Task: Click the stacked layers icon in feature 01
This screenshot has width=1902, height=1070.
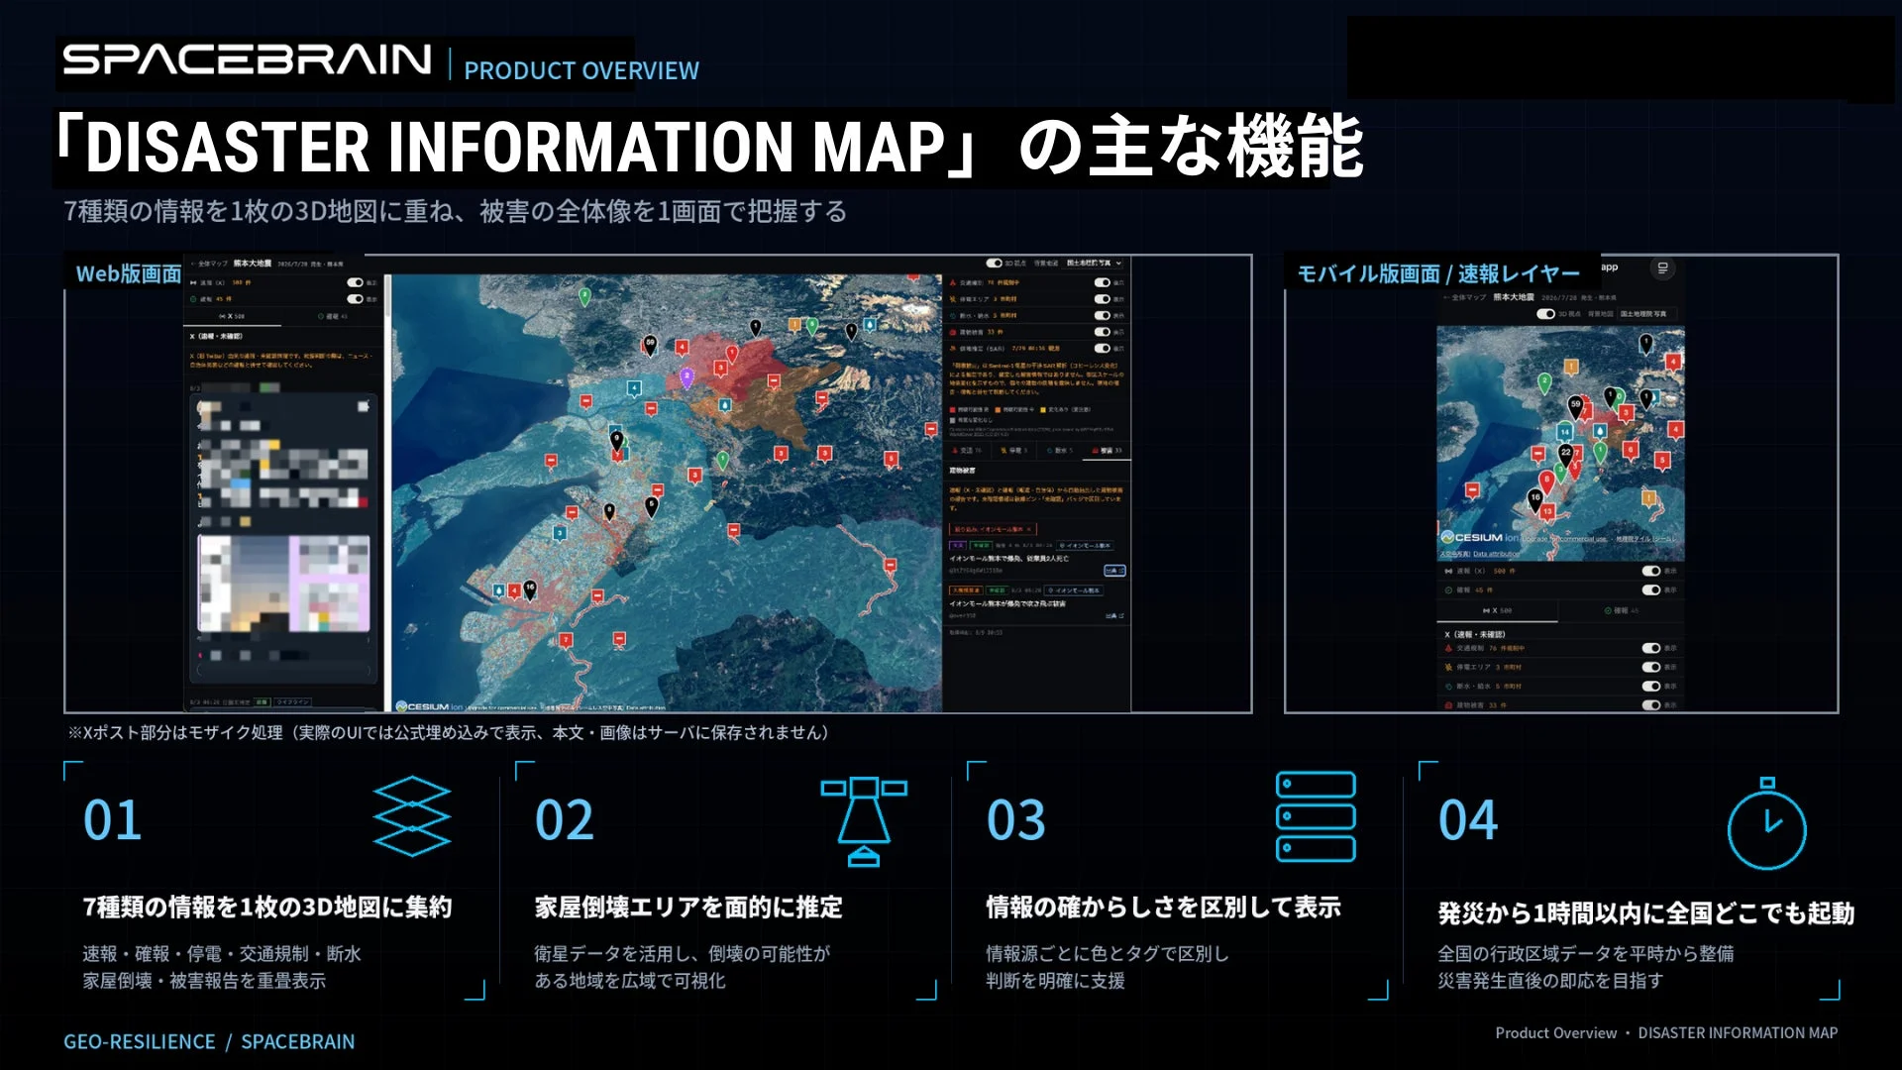Action: [x=412, y=816]
